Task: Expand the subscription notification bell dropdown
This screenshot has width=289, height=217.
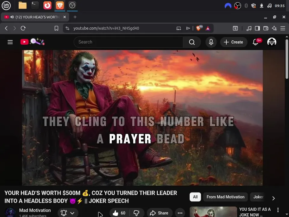Action: [68, 213]
